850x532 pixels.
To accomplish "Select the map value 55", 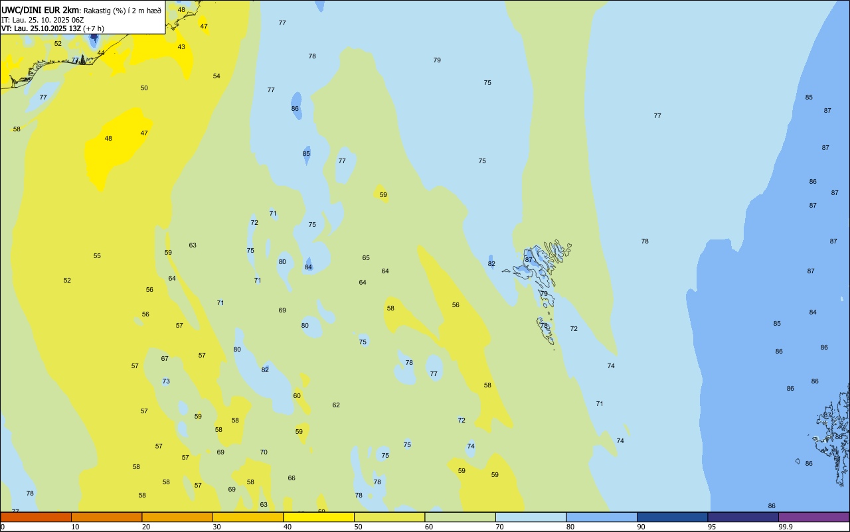I will point(97,256).
